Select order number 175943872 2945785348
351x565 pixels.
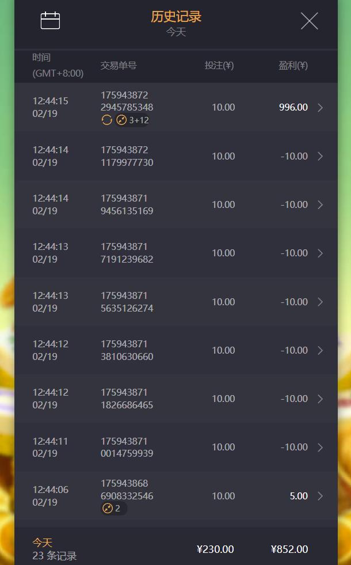127,101
